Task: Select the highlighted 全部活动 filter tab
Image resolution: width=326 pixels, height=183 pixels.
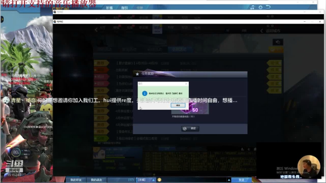Action: (179, 49)
